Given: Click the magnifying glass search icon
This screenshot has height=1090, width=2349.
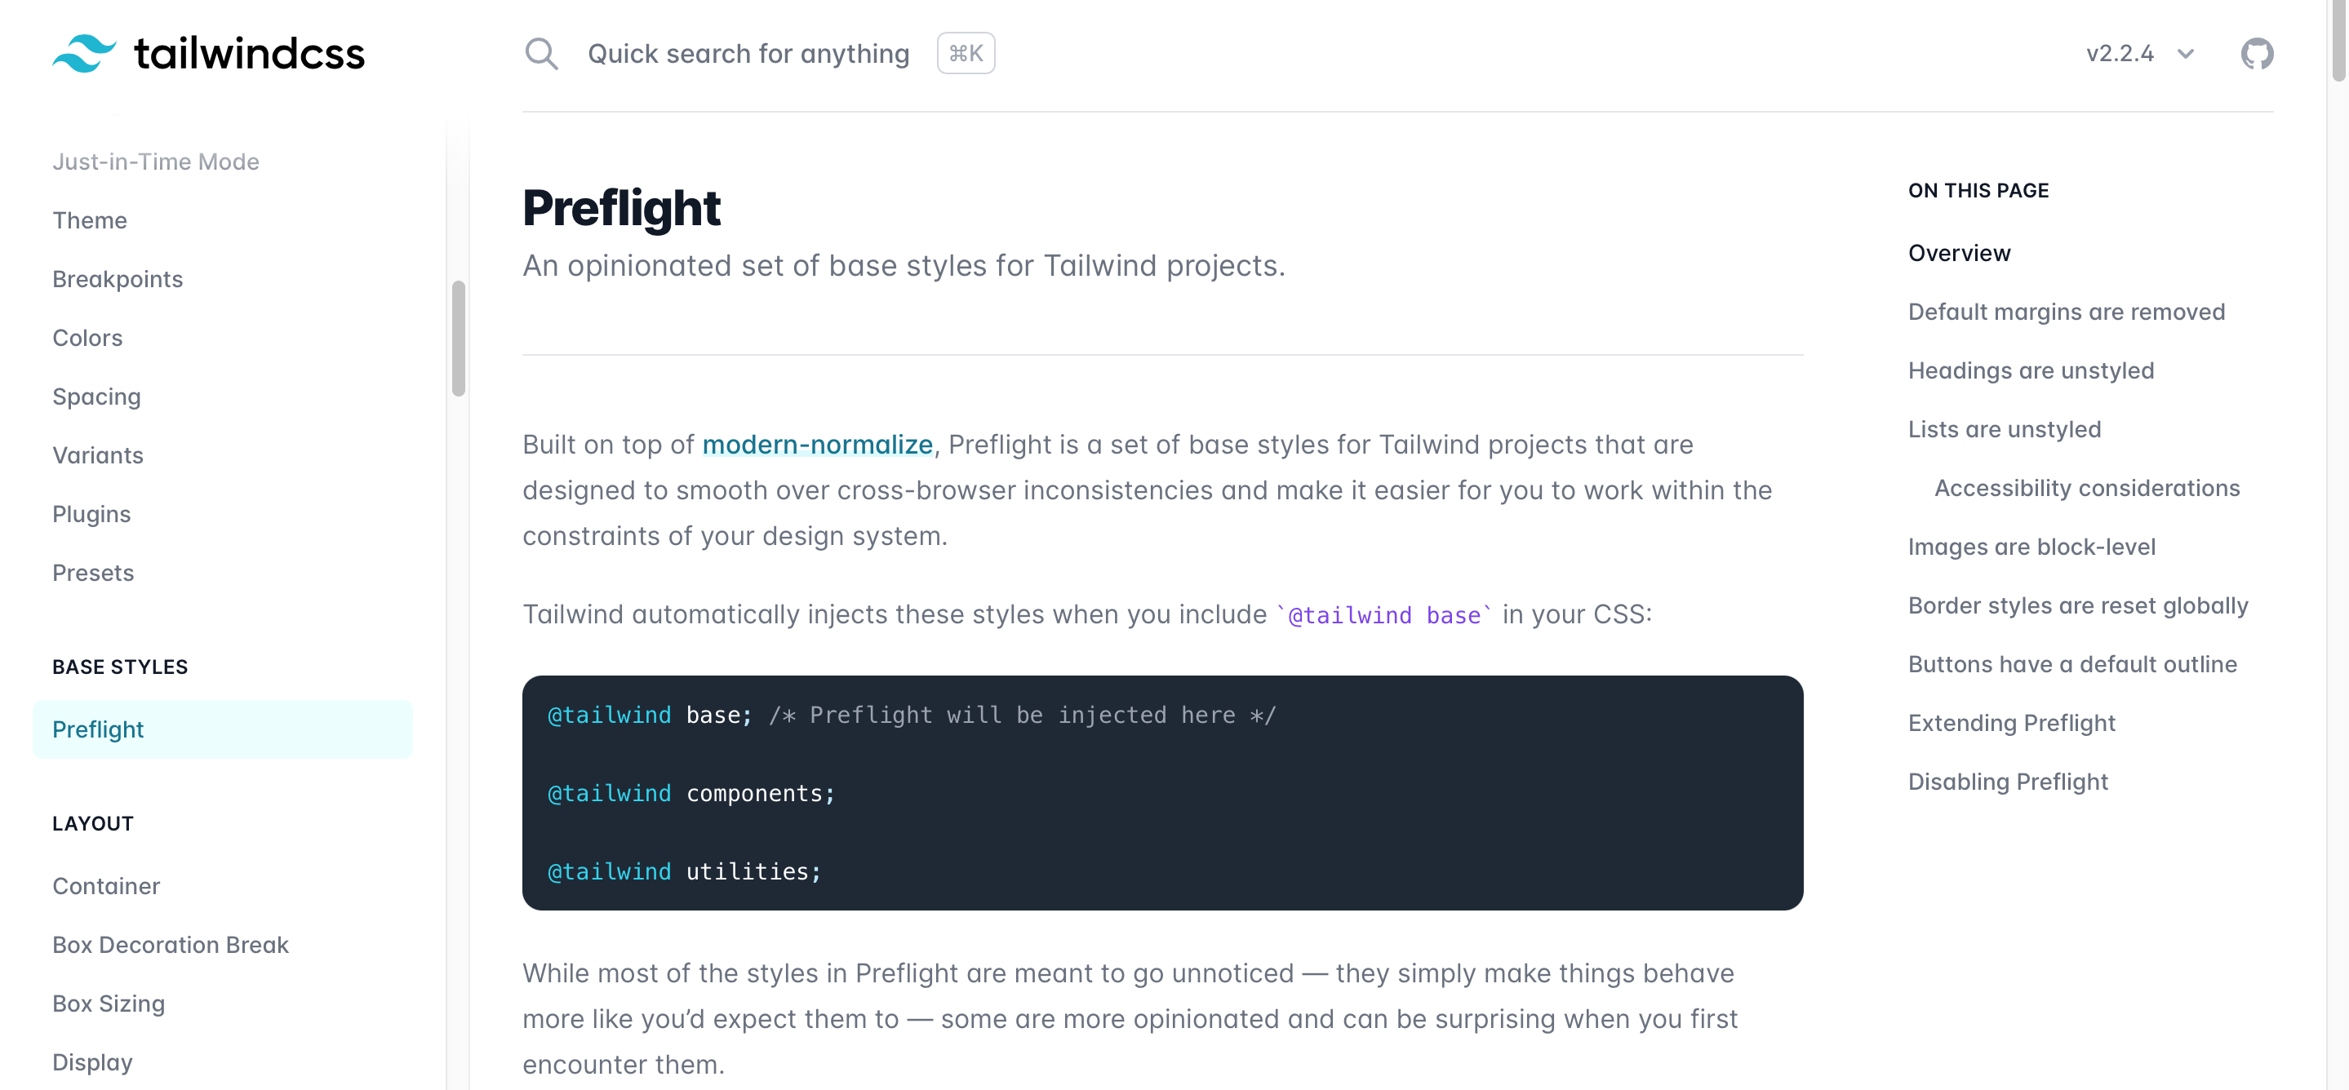Looking at the screenshot, I should [x=541, y=54].
